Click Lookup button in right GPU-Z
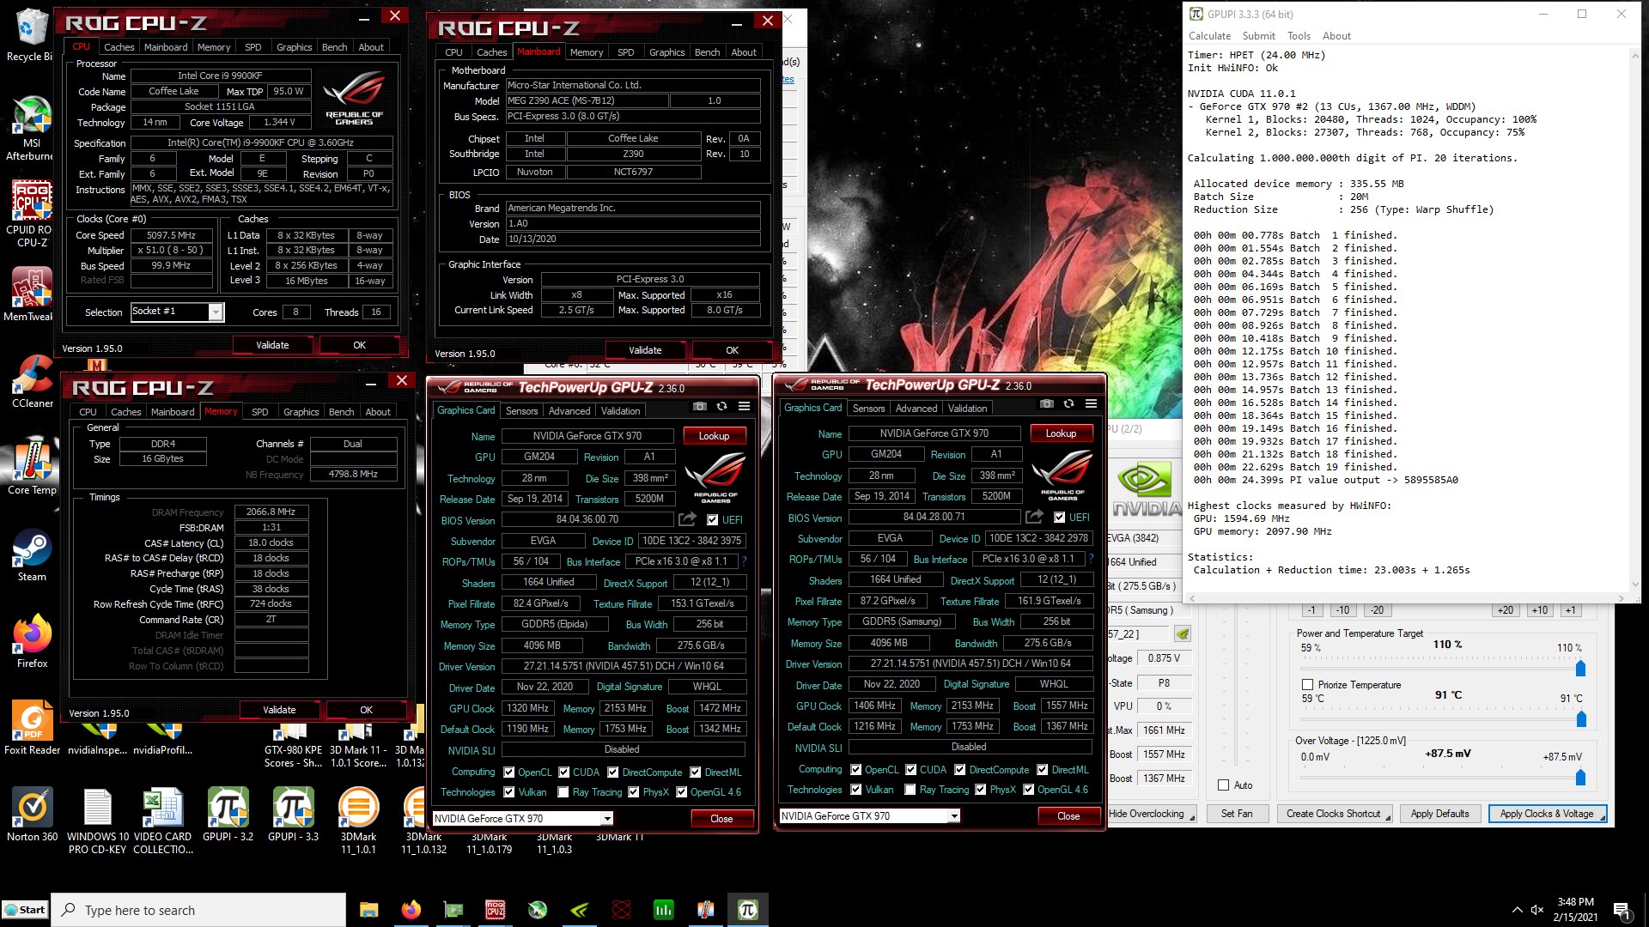 (1061, 433)
